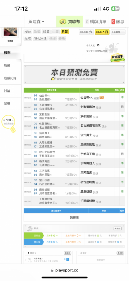
Task: Select the 日籃 league tab
Action: 65,32
